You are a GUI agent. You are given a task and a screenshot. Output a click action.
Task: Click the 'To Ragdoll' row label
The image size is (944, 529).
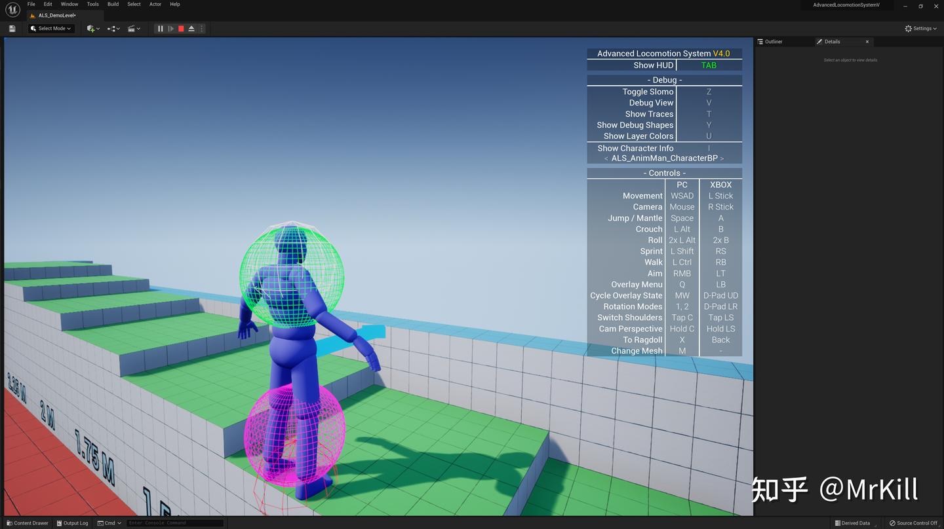[x=642, y=340]
